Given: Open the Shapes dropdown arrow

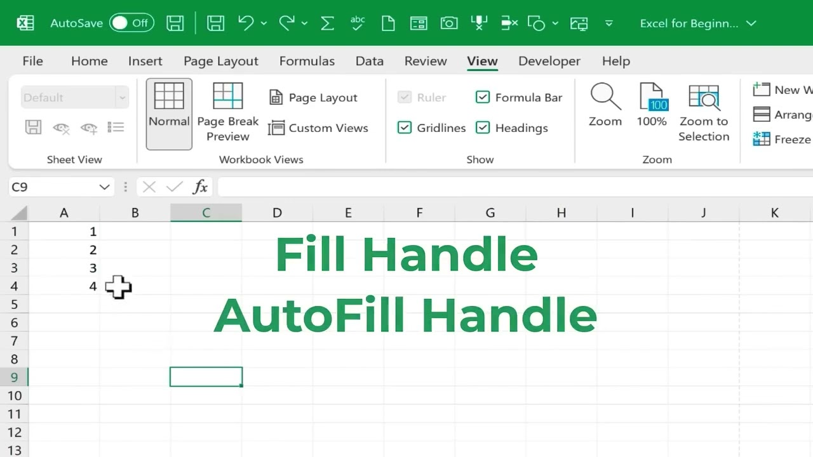Looking at the screenshot, I should click(x=556, y=23).
